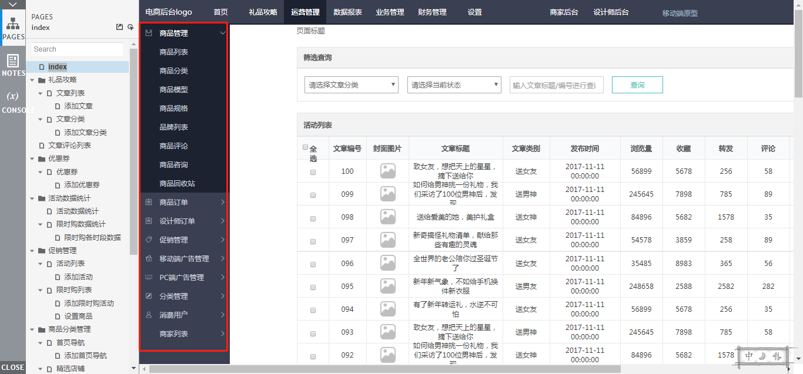Check the row checkbox for article 094
Image resolution: width=803 pixels, height=374 pixels.
[313, 310]
